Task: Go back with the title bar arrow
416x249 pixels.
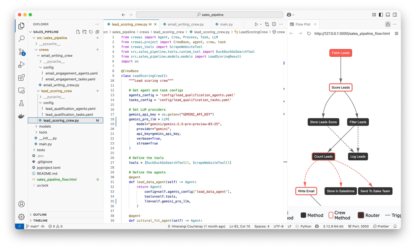Action: [123, 15]
